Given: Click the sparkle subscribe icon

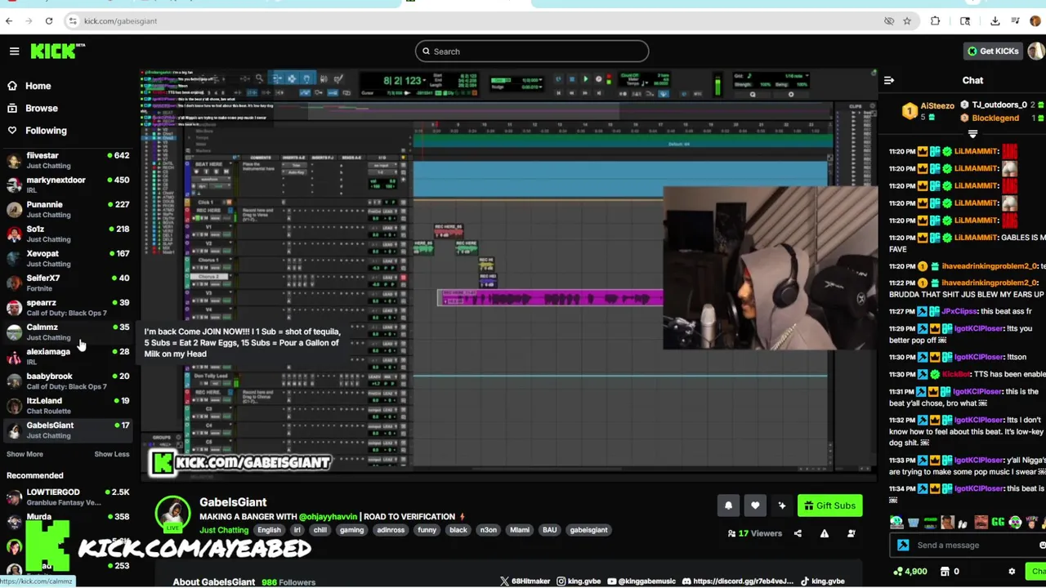Looking at the screenshot, I should click(x=782, y=506).
